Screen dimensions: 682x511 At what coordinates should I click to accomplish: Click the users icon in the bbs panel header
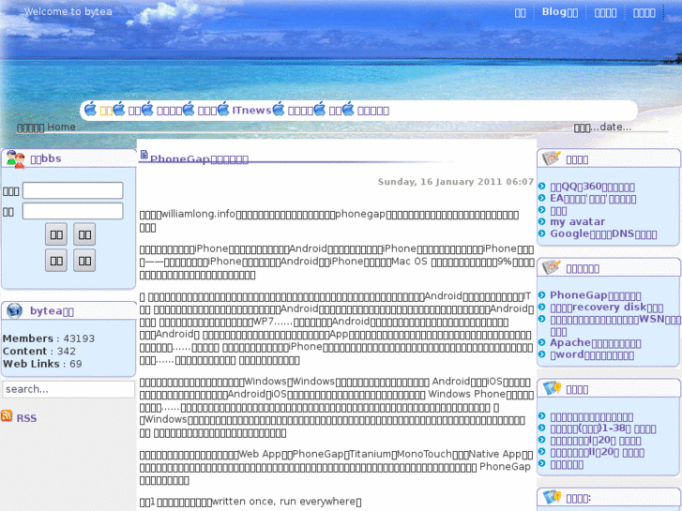15,159
